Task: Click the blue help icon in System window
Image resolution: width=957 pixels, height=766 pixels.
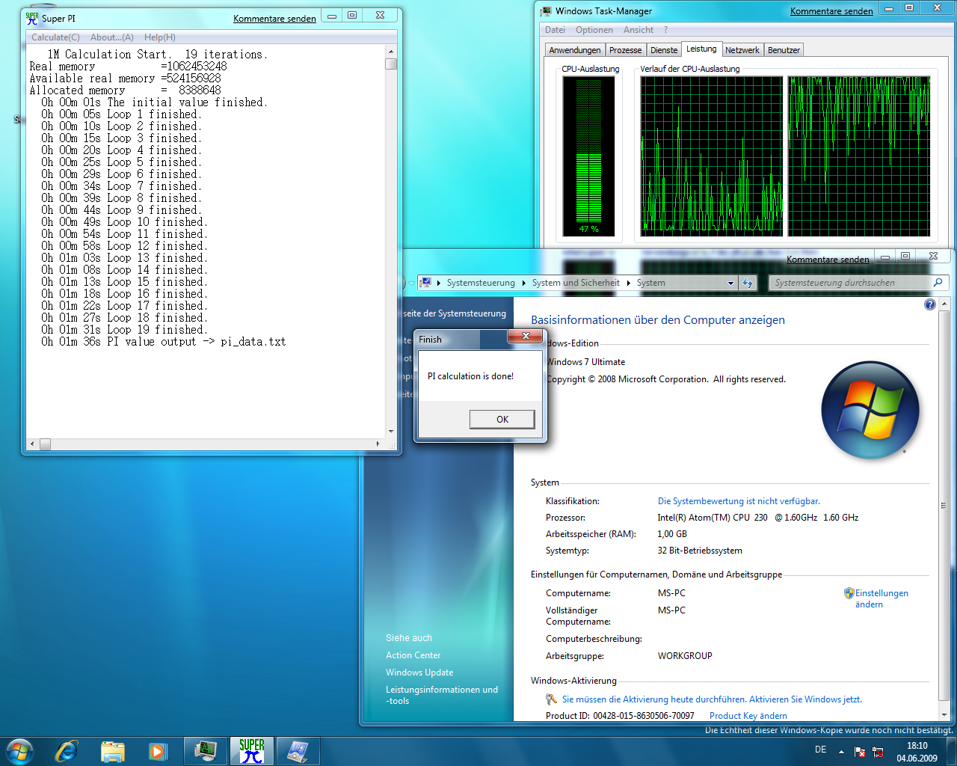Action: pyautogui.click(x=929, y=304)
